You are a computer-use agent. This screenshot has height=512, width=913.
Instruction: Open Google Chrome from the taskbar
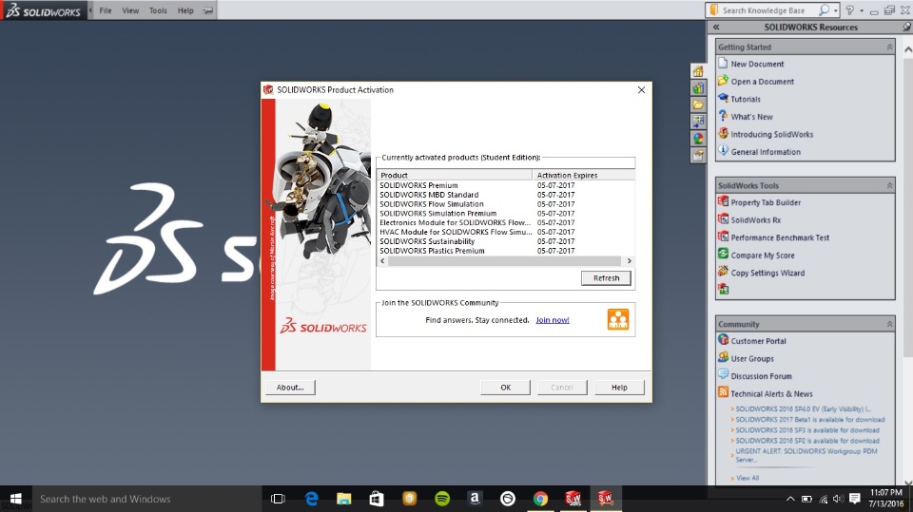click(540, 499)
